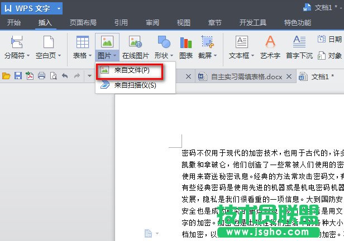Click the 图片 picture icon
This screenshot has height=241, width=344.
point(107,42)
